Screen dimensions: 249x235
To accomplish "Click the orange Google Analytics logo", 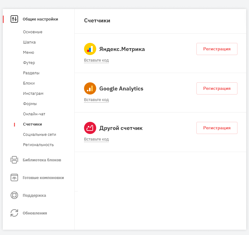I will pos(90,89).
